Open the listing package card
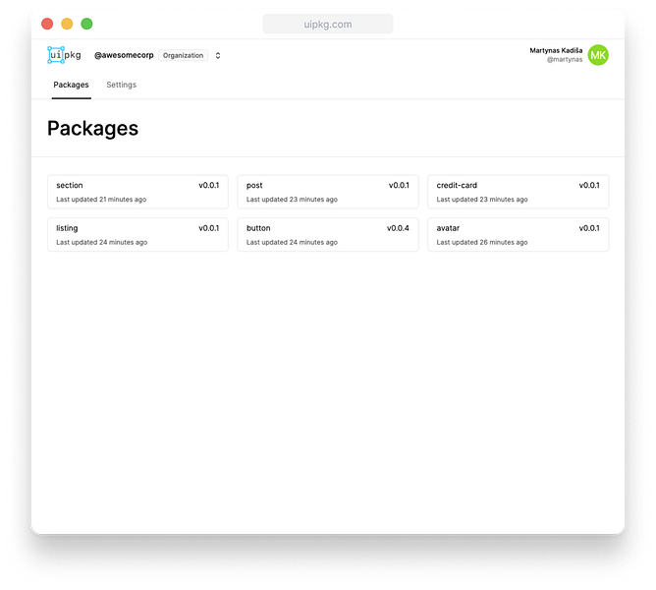The height and width of the screenshot is (590, 656). click(x=137, y=235)
